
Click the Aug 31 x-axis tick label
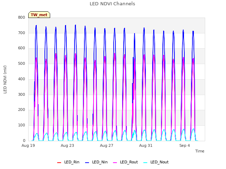[x=146, y=145]
